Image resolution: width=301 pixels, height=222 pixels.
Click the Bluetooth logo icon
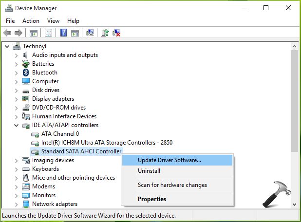pos(26,73)
